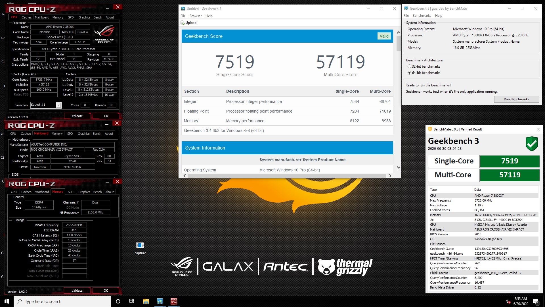This screenshot has width=545, height=307.
Task: Click the Geekbench 3 window title icon
Action: click(183, 9)
